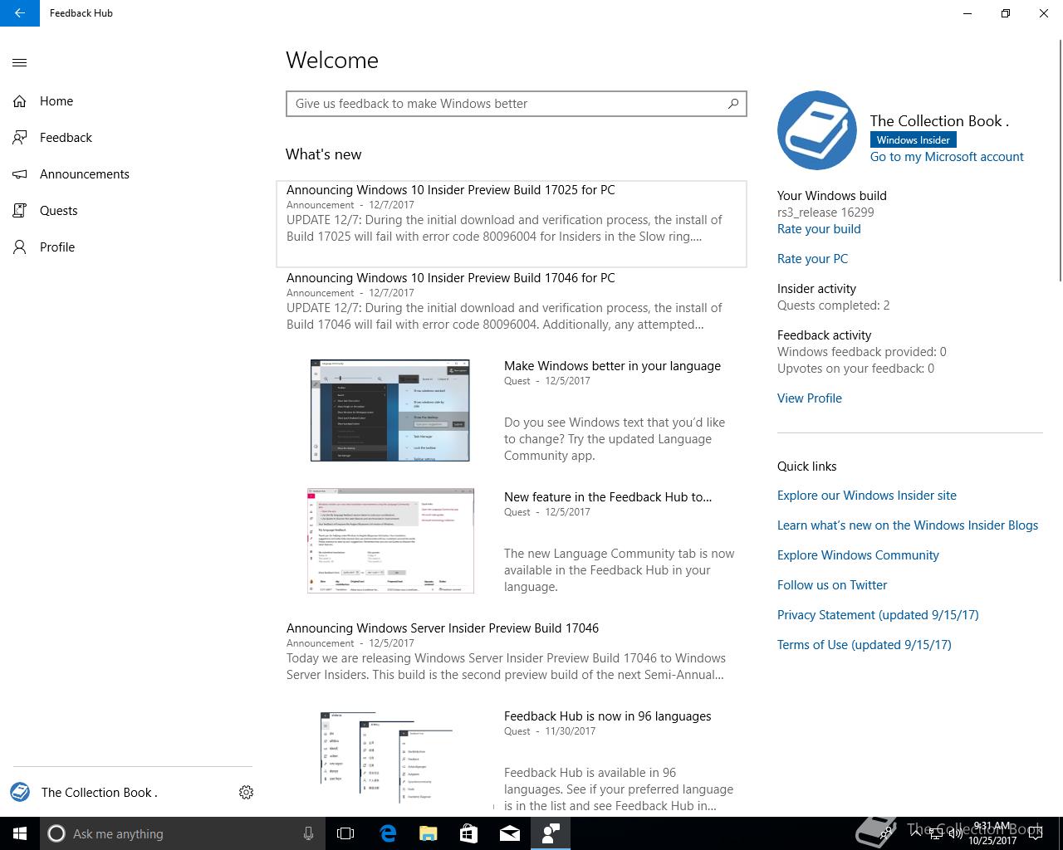The width and height of the screenshot is (1063, 850).
Task: Click the Announcements megaphone icon
Action: [20, 174]
